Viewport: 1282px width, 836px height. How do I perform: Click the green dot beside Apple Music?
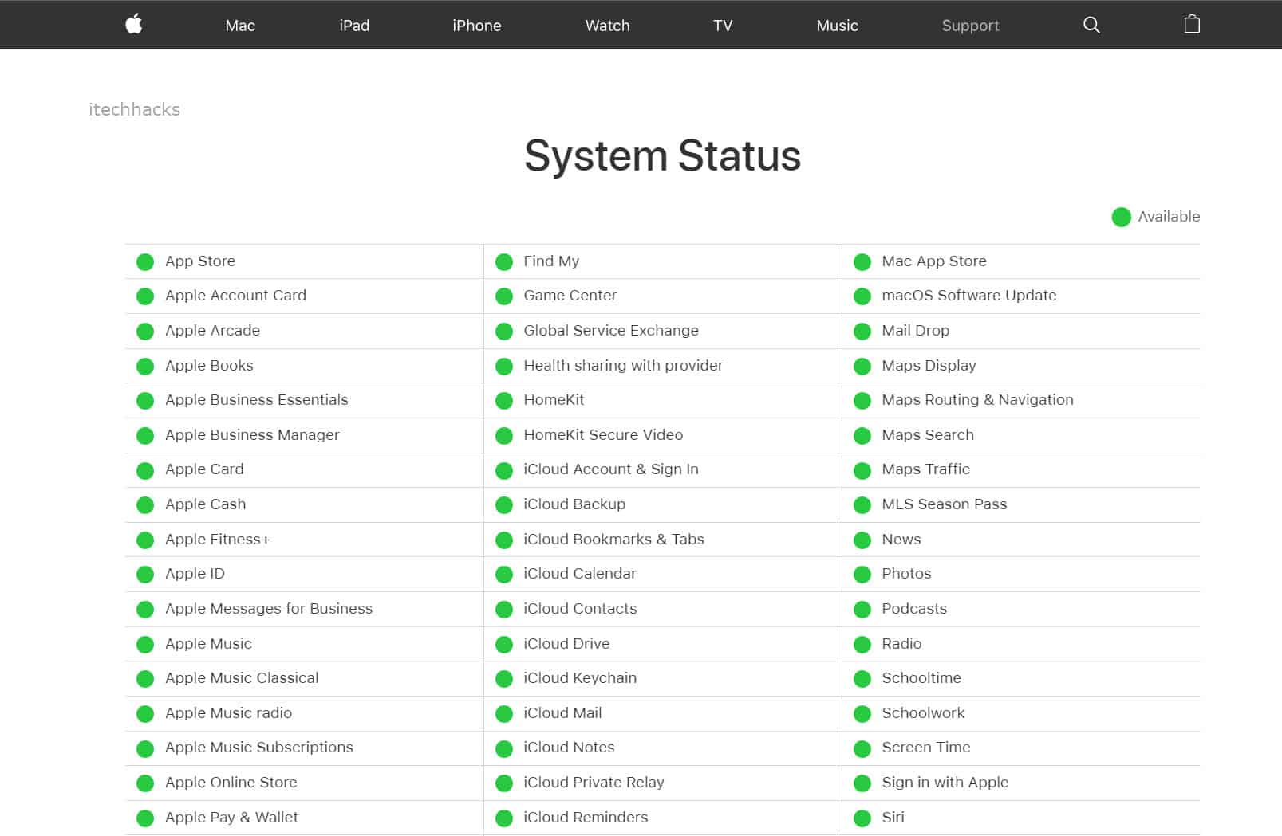click(x=145, y=645)
